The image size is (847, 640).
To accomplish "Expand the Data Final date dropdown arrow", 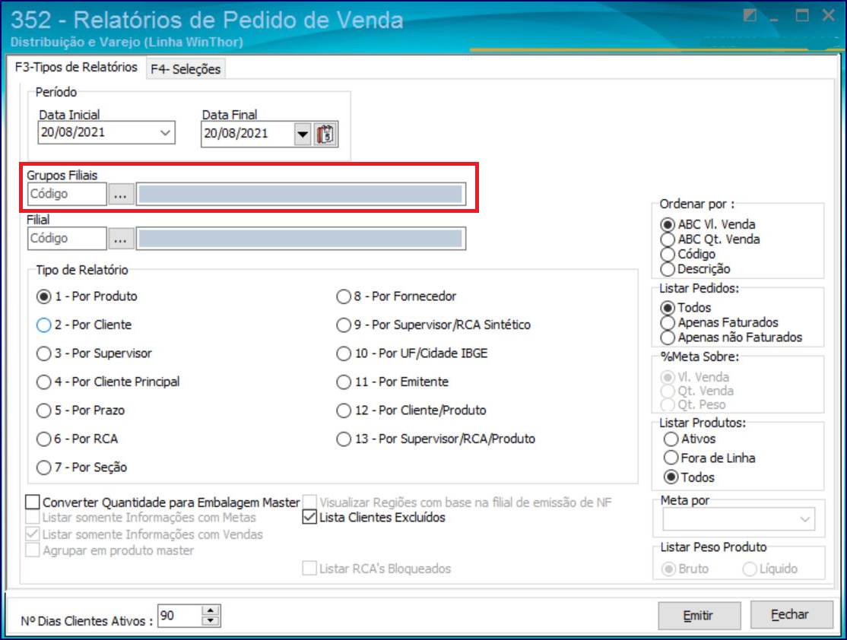I will click(x=303, y=134).
